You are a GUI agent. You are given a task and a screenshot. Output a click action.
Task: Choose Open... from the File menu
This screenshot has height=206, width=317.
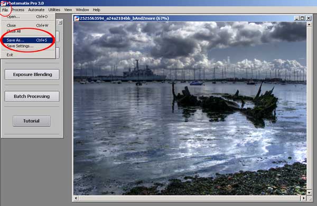point(28,16)
